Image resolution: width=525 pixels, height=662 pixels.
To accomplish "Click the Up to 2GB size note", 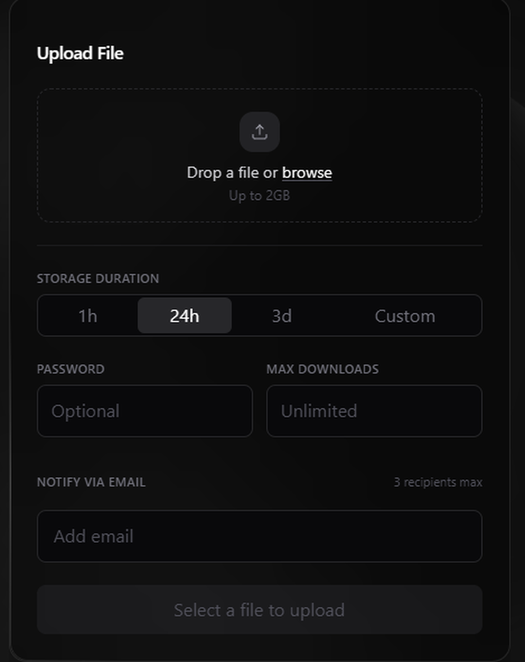I will 259,195.
